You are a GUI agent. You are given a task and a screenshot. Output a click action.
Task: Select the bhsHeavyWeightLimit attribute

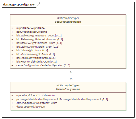tap(36, 62)
